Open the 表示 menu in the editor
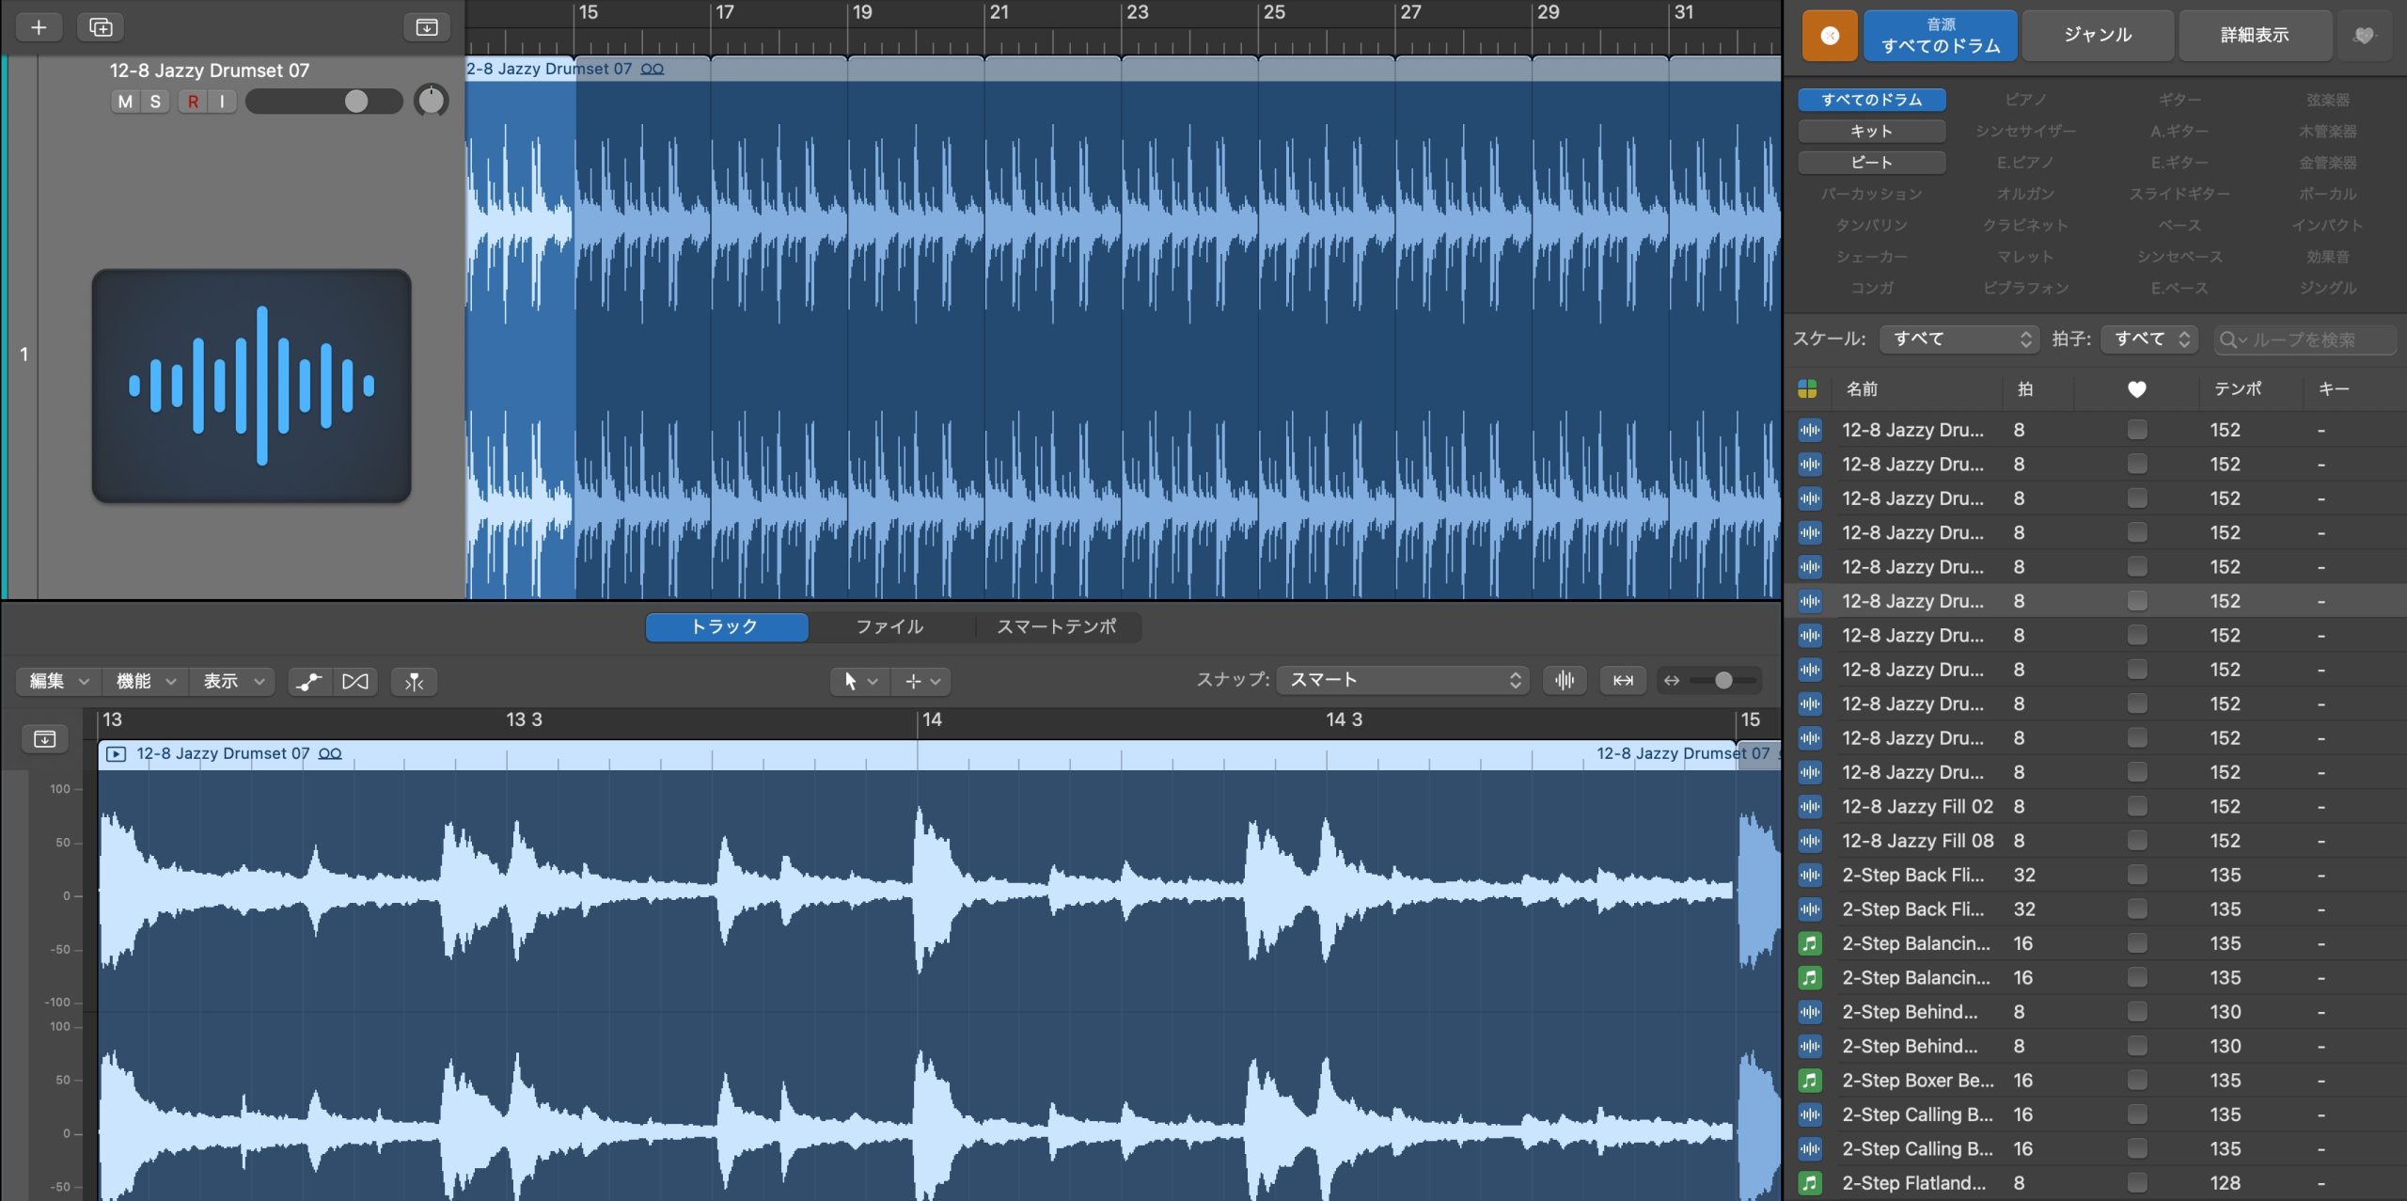Image resolution: width=2407 pixels, height=1201 pixels. [232, 681]
